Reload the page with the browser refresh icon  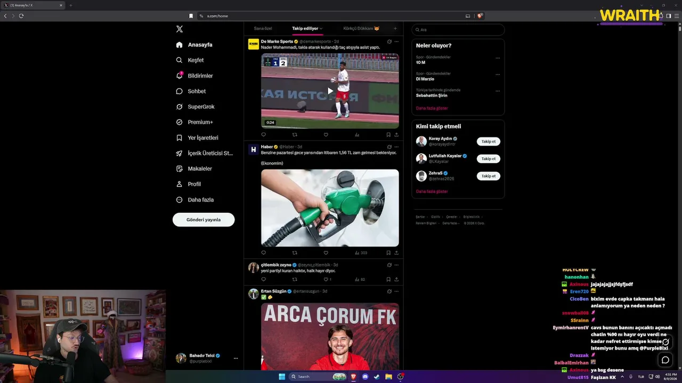(x=21, y=16)
